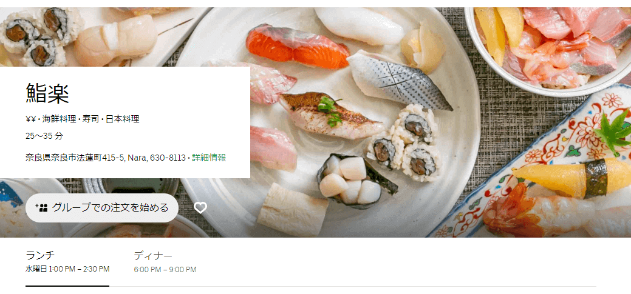Start a group order with グループでの注文を始める
The width and height of the screenshot is (631, 294).
(102, 208)
